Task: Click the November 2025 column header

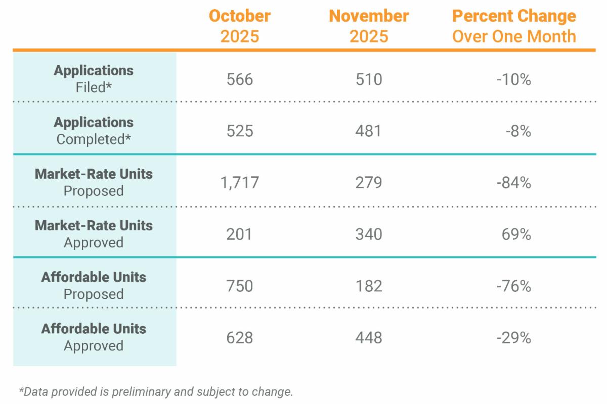Action: tap(368, 26)
